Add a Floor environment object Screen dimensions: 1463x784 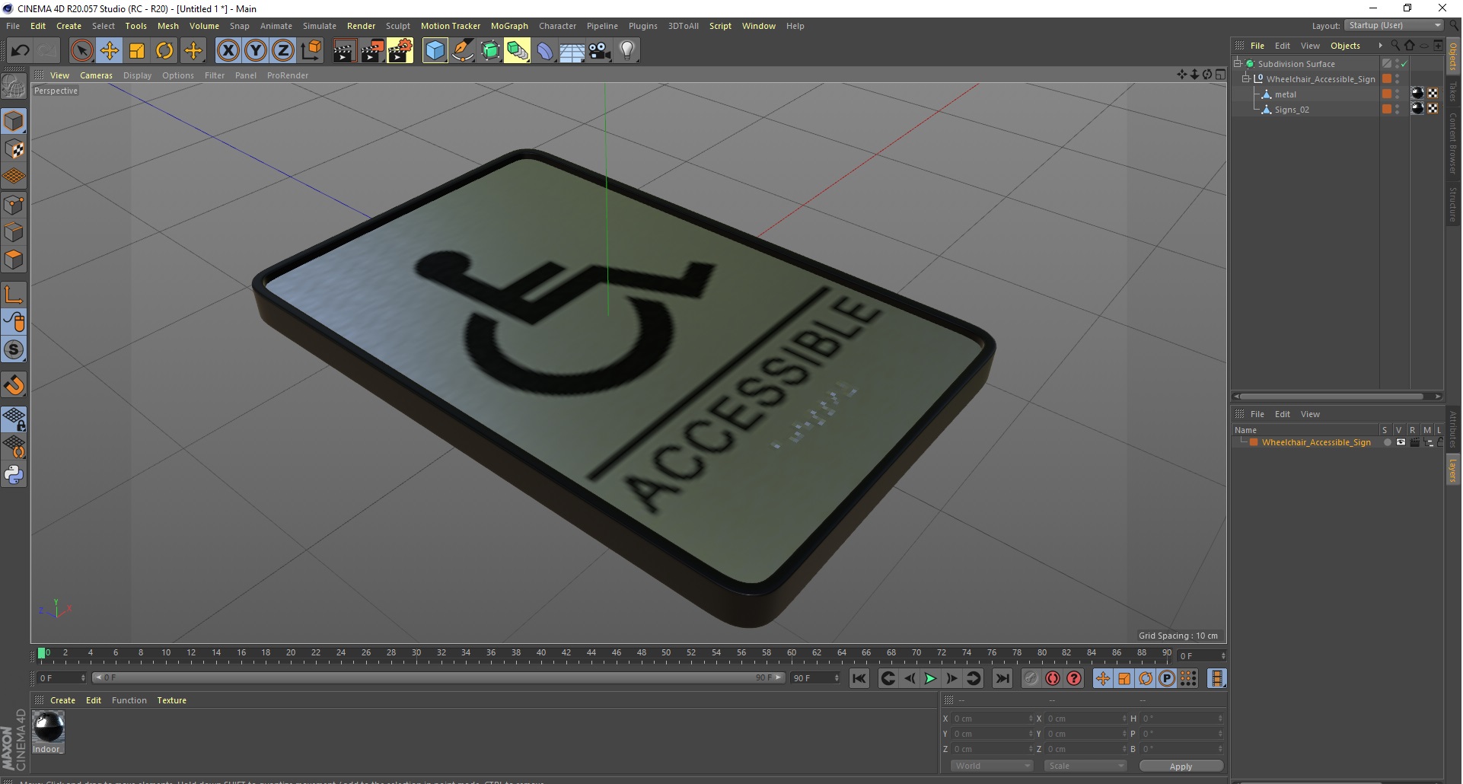point(572,51)
